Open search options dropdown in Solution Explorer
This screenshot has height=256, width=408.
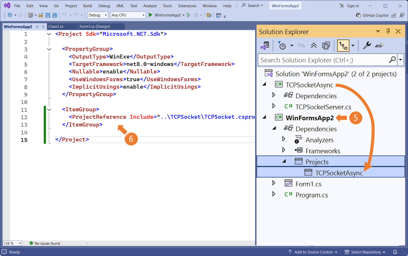point(400,60)
